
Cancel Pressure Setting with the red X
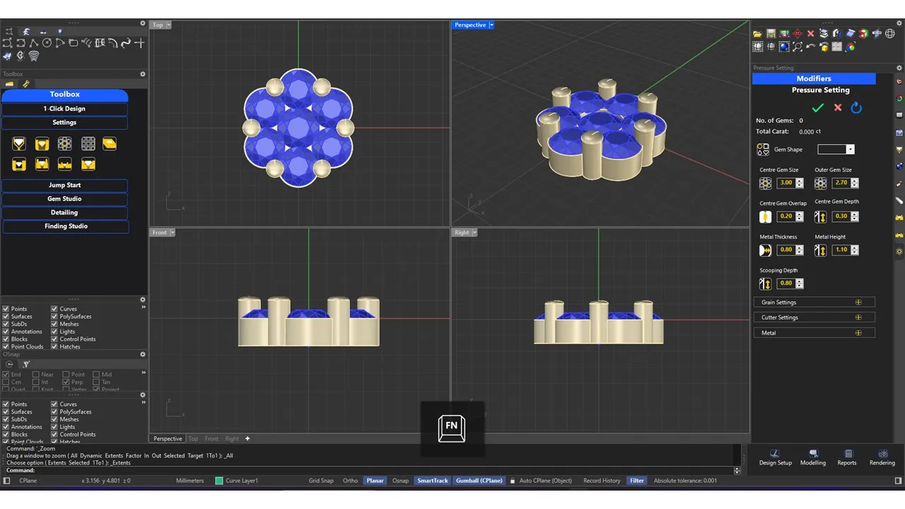coord(838,107)
